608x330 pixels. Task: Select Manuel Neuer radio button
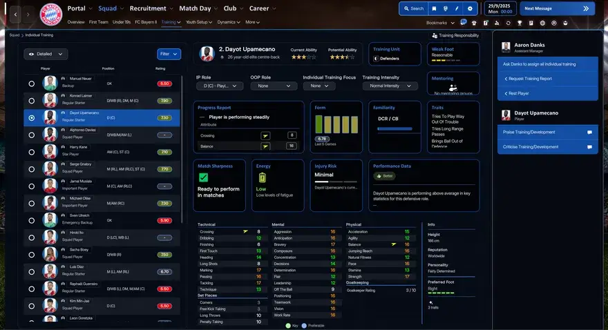pyautogui.click(x=31, y=84)
